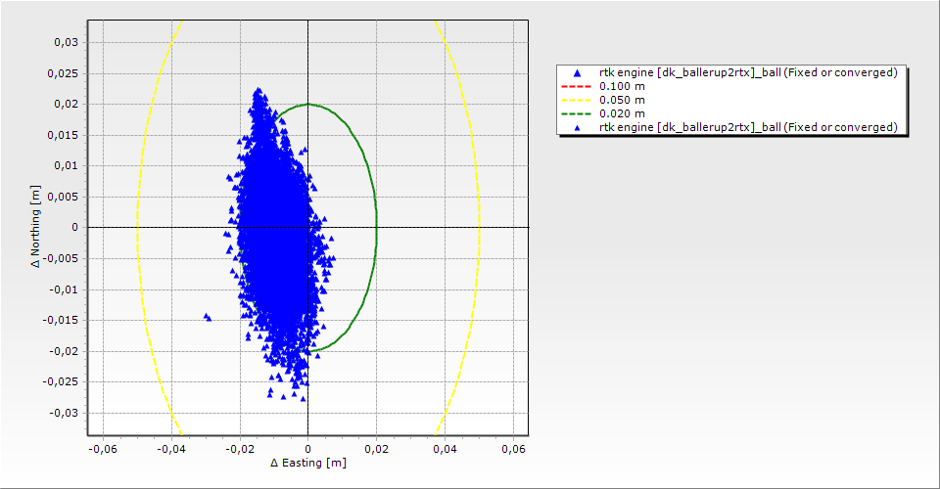Click the green 0.020 m circle's right edge
940x489 pixels.
376,227
